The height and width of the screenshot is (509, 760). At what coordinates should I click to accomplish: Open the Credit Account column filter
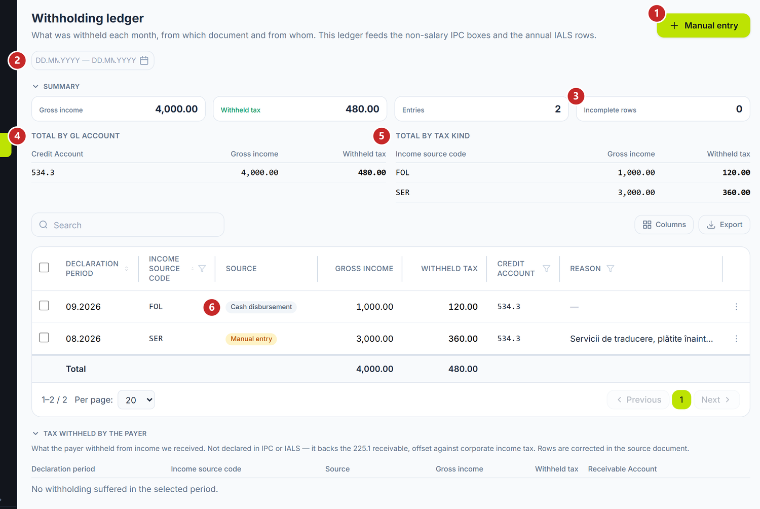pyautogui.click(x=547, y=269)
